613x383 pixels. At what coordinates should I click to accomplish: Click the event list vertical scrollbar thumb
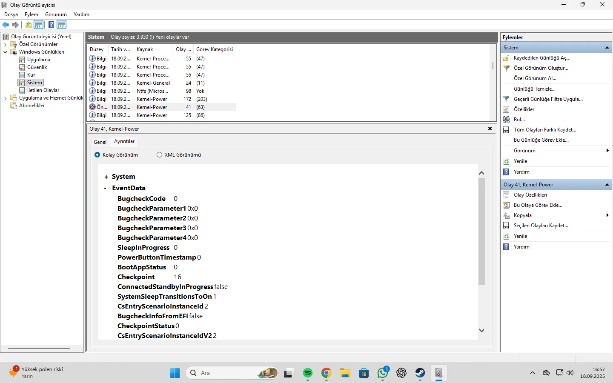[493, 66]
